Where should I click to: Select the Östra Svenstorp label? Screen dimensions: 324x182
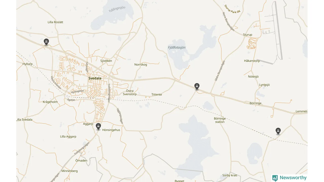coord(130,93)
